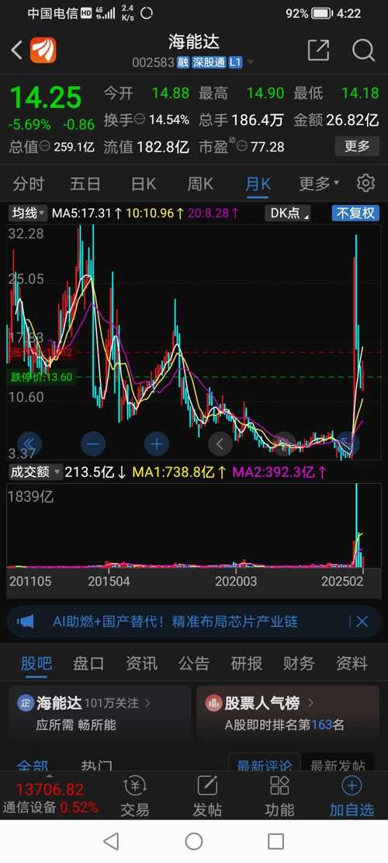Screen dimensions: 388x863
Task: Zoom in chart with plus button
Action: (x=157, y=444)
